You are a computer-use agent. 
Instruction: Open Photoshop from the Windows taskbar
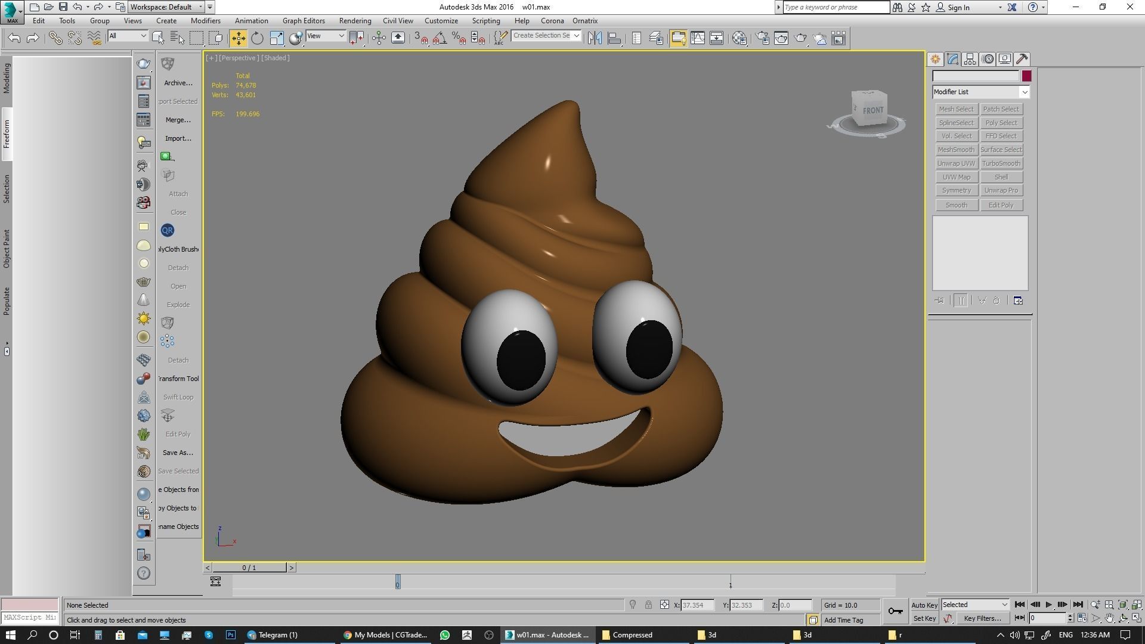tap(231, 635)
